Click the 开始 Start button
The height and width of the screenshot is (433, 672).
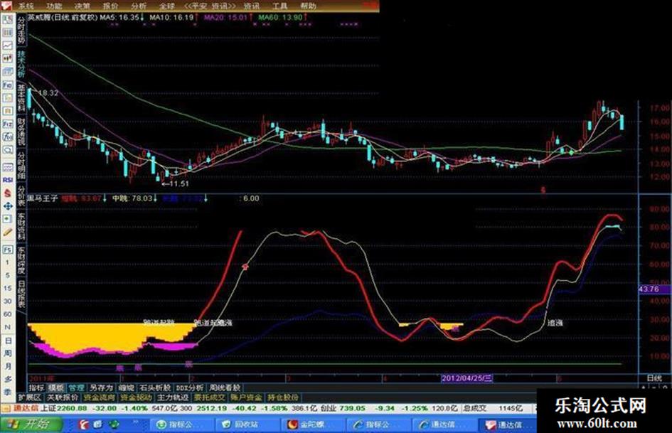tap(31, 424)
